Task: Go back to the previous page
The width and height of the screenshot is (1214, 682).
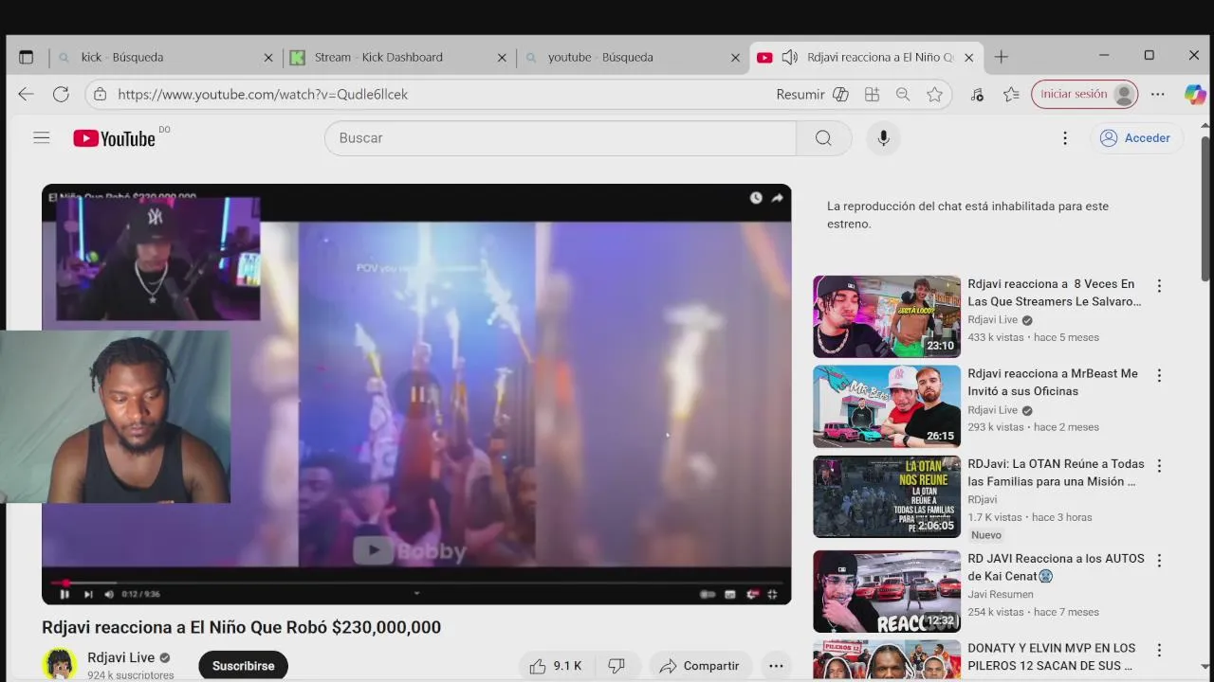Action: (26, 94)
